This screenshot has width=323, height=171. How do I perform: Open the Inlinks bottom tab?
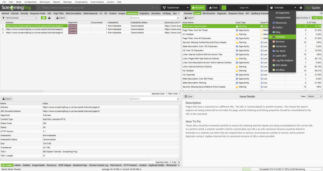(17, 165)
